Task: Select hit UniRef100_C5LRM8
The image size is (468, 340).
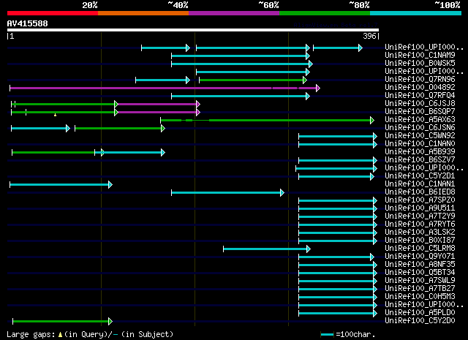Action: click(x=420, y=249)
